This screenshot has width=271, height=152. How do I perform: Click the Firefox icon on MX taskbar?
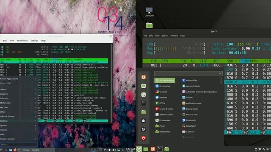coord(15,150)
